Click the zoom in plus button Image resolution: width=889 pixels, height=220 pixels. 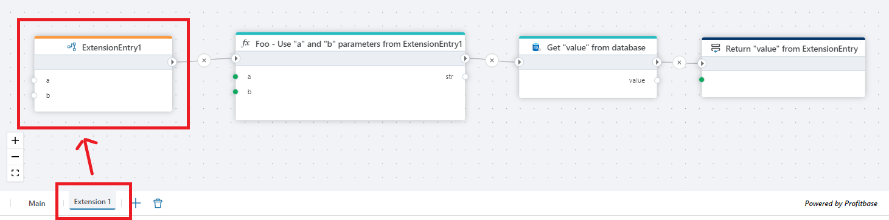[16, 140]
